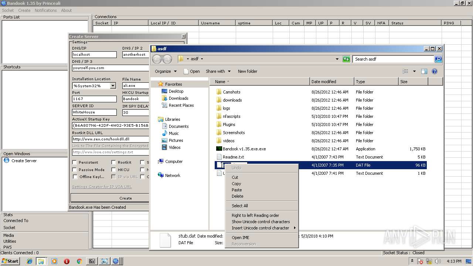Screen dimensions: 473x266
Task: Click the SERVER ID WhiteHouse field
Action: [94, 112]
